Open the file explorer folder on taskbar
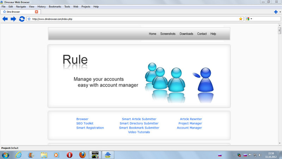The image size is (282, 159). point(44,155)
